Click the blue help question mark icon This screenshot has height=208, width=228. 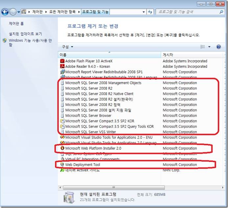[x=218, y=47]
